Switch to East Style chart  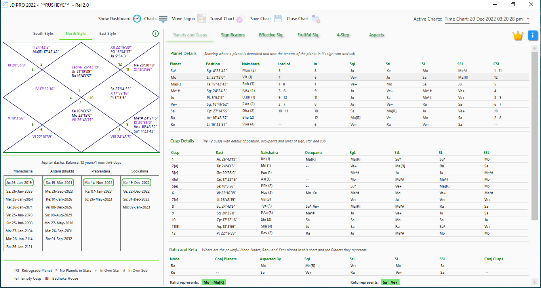(108, 34)
